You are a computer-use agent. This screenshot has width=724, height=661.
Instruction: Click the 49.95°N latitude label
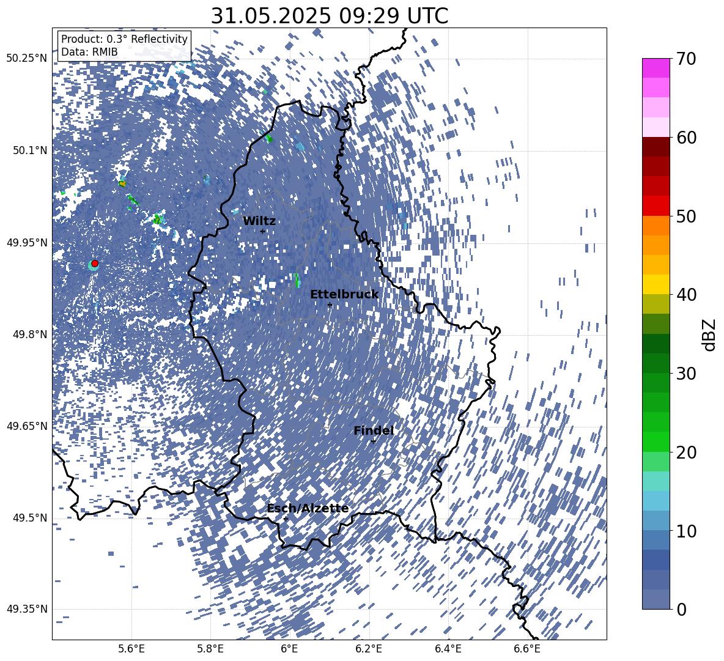coord(27,242)
